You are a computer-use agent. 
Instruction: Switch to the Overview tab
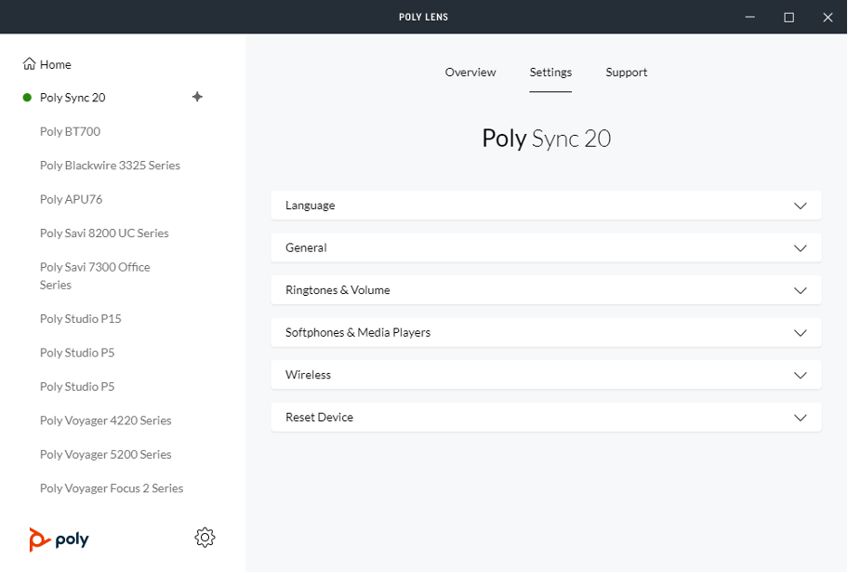[x=470, y=73]
